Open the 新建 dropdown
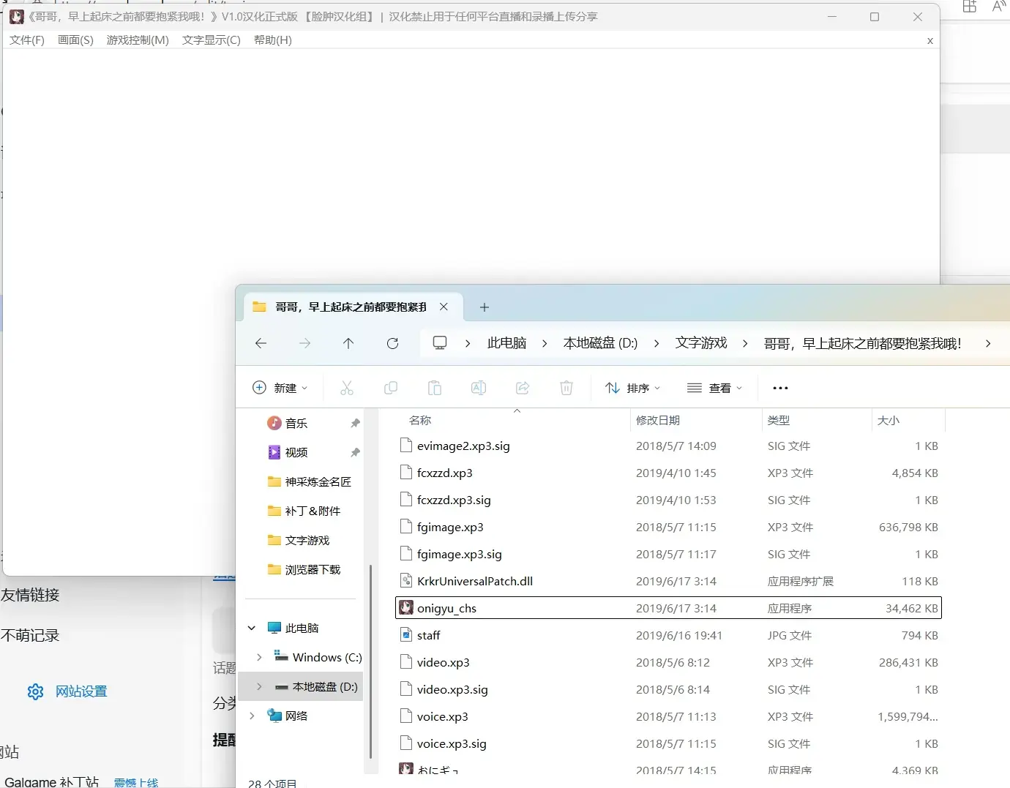1010x788 pixels. [x=280, y=388]
